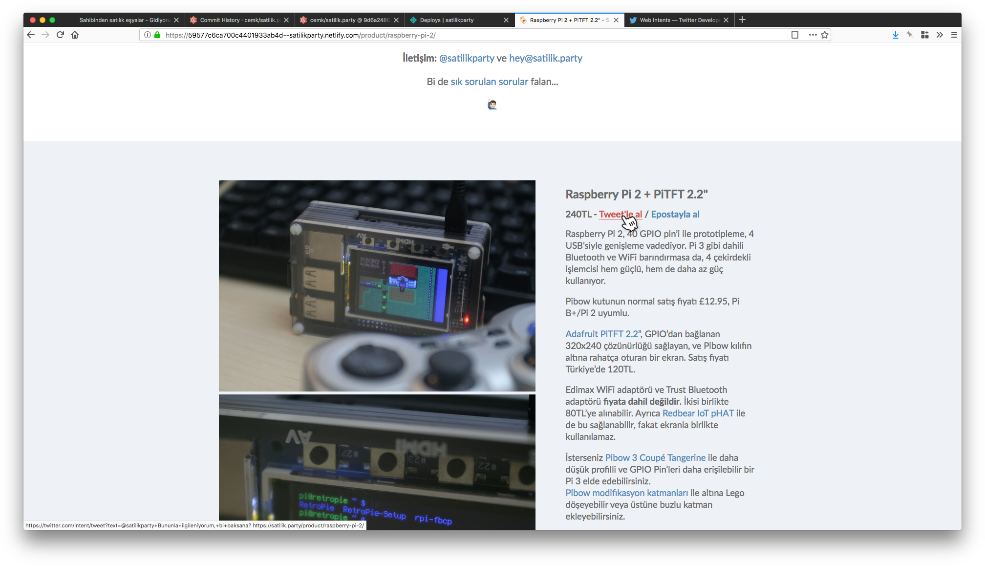Click the Raspberry Pi with gamepad photo

[x=377, y=286]
